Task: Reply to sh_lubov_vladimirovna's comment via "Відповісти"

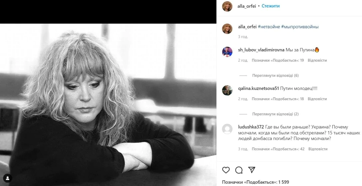Action: [317, 60]
